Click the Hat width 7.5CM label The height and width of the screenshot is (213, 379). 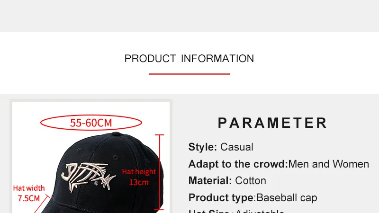click(x=29, y=193)
